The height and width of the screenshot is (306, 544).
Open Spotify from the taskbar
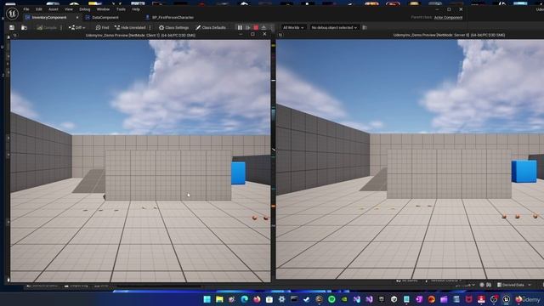(331, 299)
